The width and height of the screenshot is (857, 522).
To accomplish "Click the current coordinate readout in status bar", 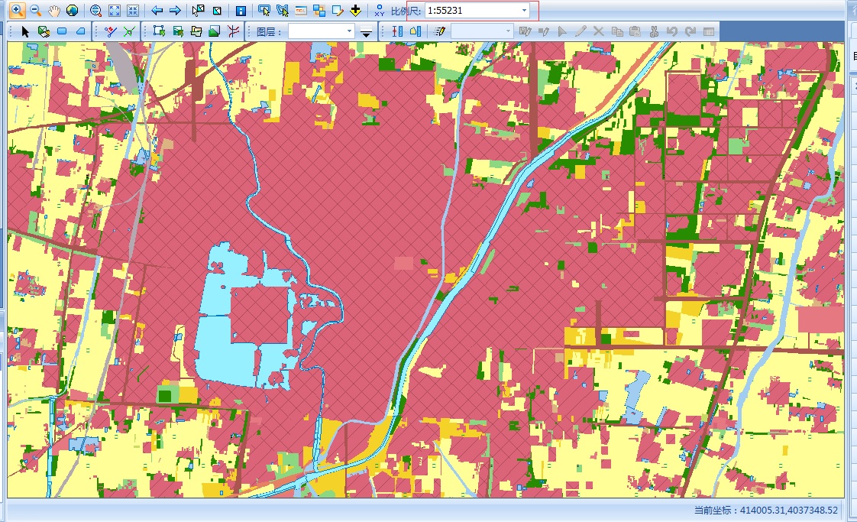I will click(766, 510).
